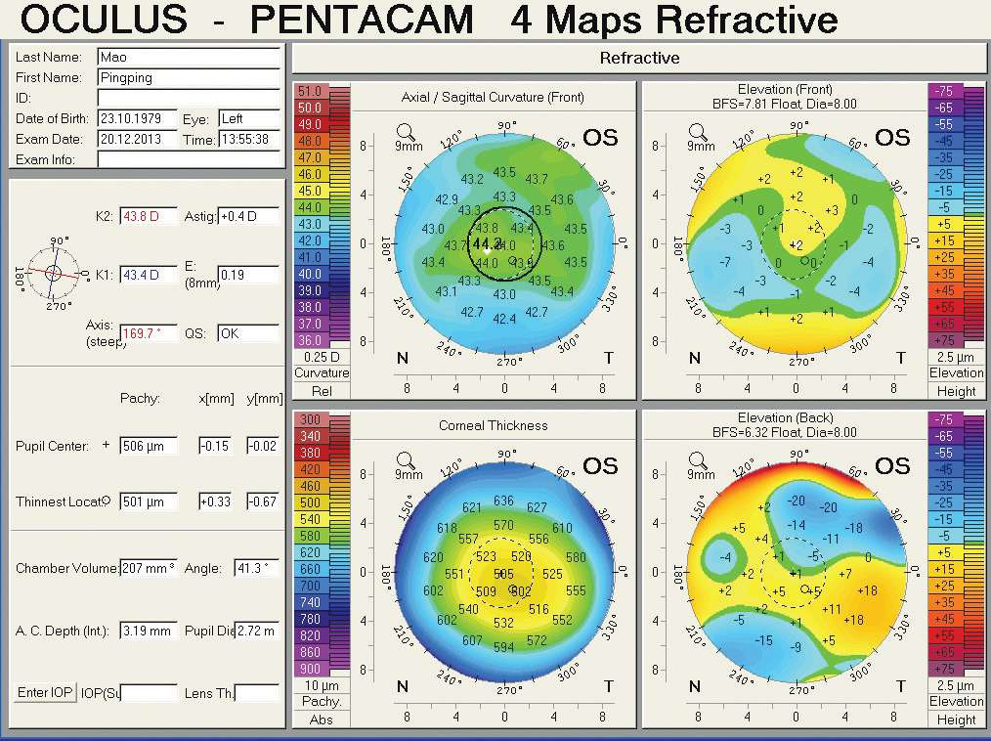The image size is (991, 741).
Task: Click Height label under Elevation (Front) scale
Action: (956, 390)
